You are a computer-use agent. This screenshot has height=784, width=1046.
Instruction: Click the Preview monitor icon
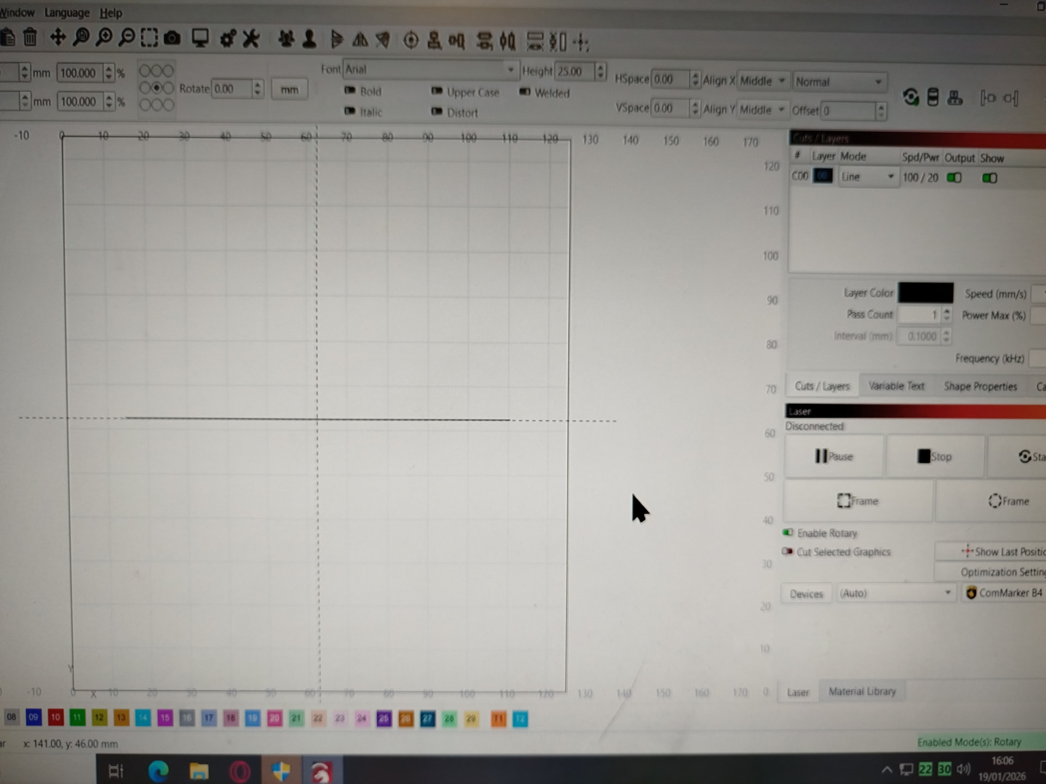(x=200, y=38)
